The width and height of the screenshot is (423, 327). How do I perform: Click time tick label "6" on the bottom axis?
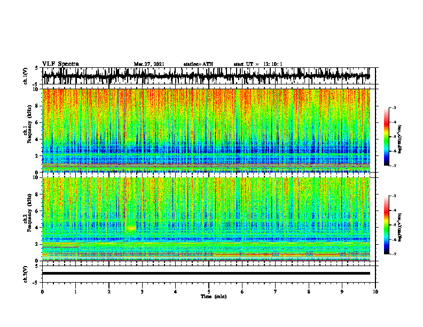click(242, 292)
